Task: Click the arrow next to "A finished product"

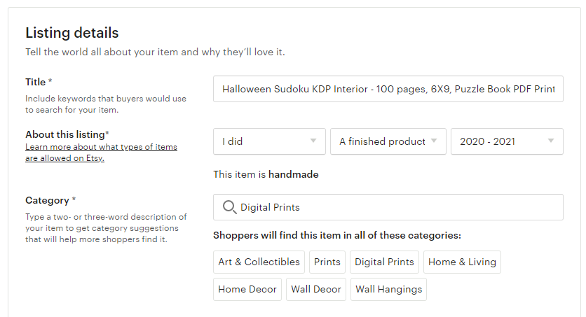Action: 433,141
